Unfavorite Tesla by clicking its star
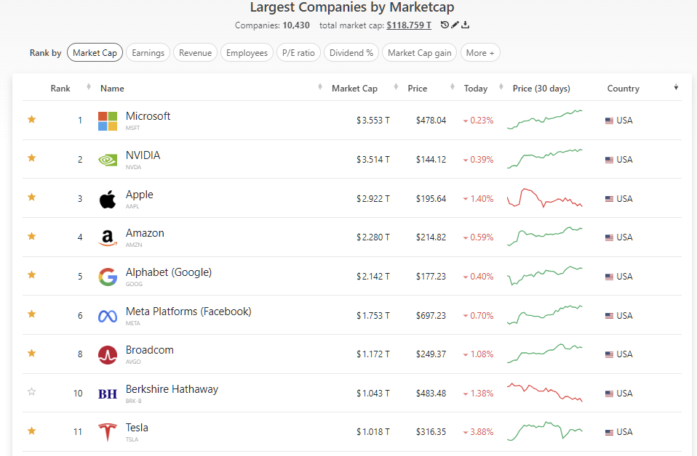 tap(31, 430)
